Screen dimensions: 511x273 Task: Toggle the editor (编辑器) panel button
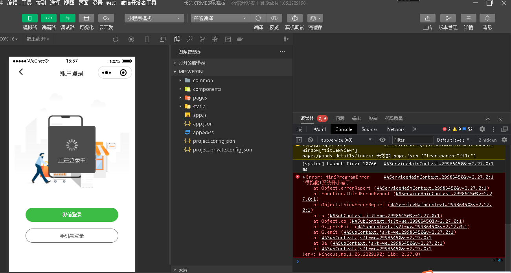(x=49, y=18)
